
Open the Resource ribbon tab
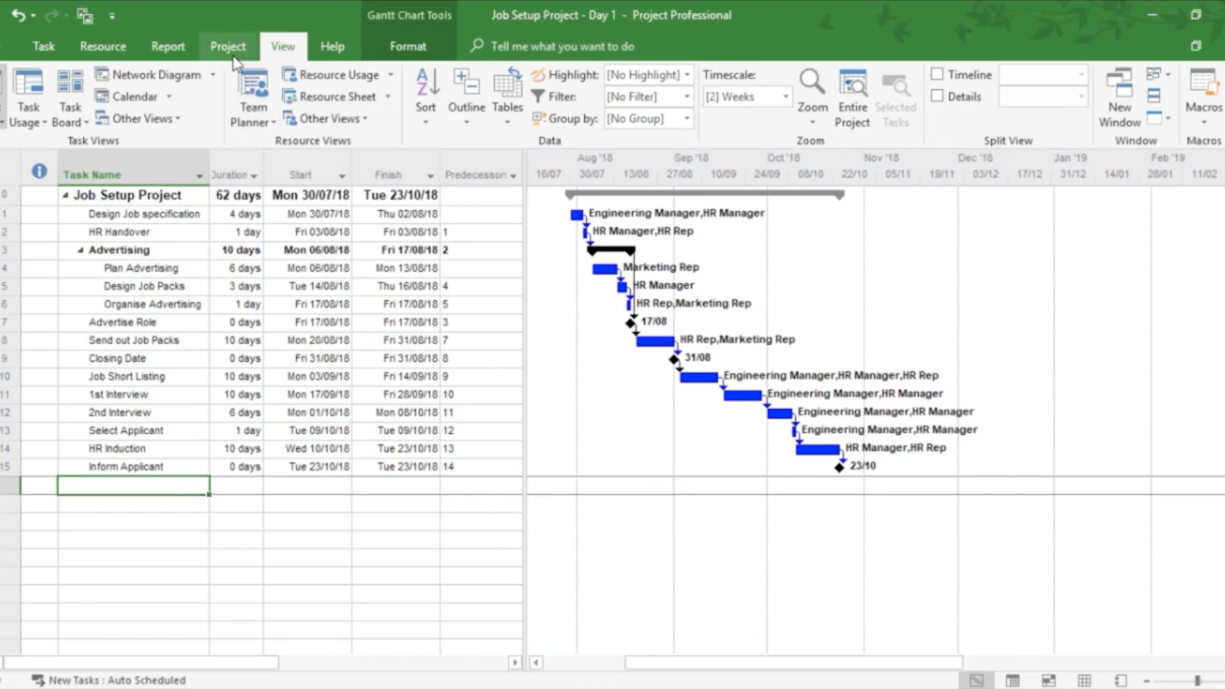pos(103,47)
